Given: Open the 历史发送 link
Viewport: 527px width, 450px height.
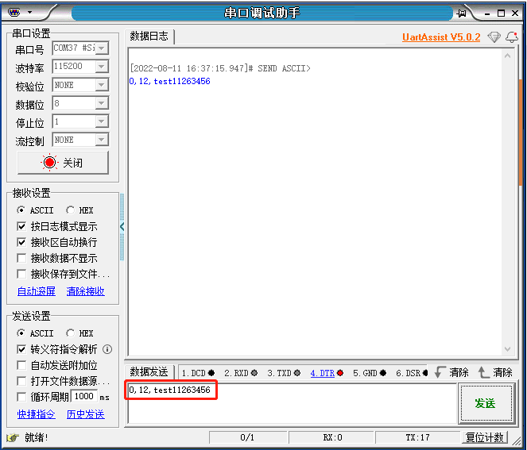Looking at the screenshot, I should [x=85, y=414].
